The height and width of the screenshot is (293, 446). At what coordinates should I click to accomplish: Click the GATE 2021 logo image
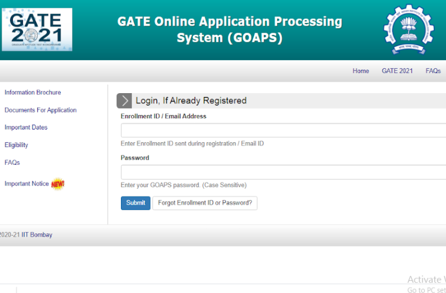point(37,29)
